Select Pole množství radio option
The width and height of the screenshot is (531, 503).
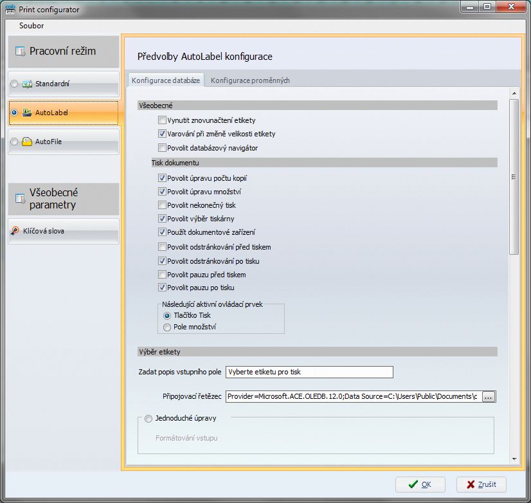(x=167, y=327)
